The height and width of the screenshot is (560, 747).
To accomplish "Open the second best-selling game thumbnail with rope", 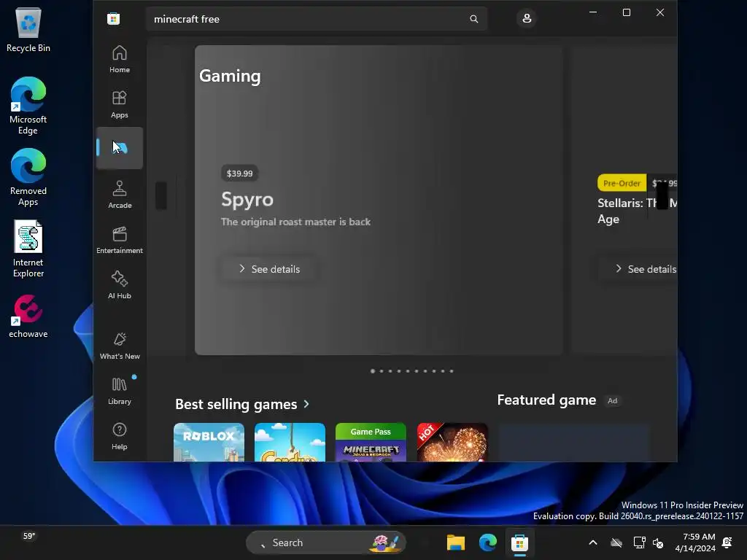I will coord(290,443).
